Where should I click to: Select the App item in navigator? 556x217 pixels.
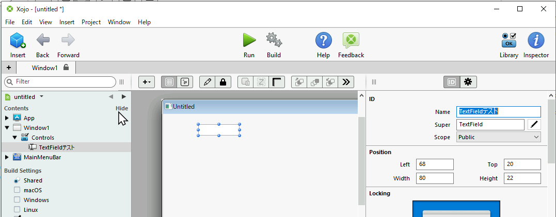coord(29,118)
